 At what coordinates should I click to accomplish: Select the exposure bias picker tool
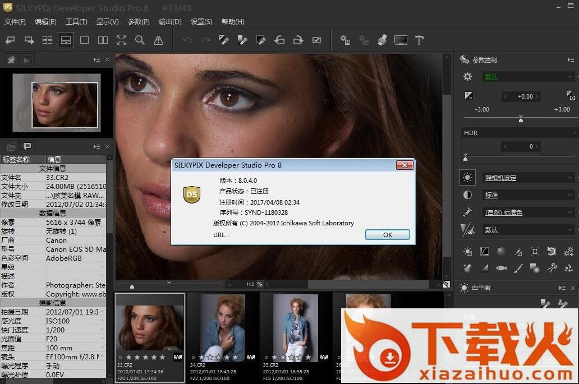click(x=224, y=40)
